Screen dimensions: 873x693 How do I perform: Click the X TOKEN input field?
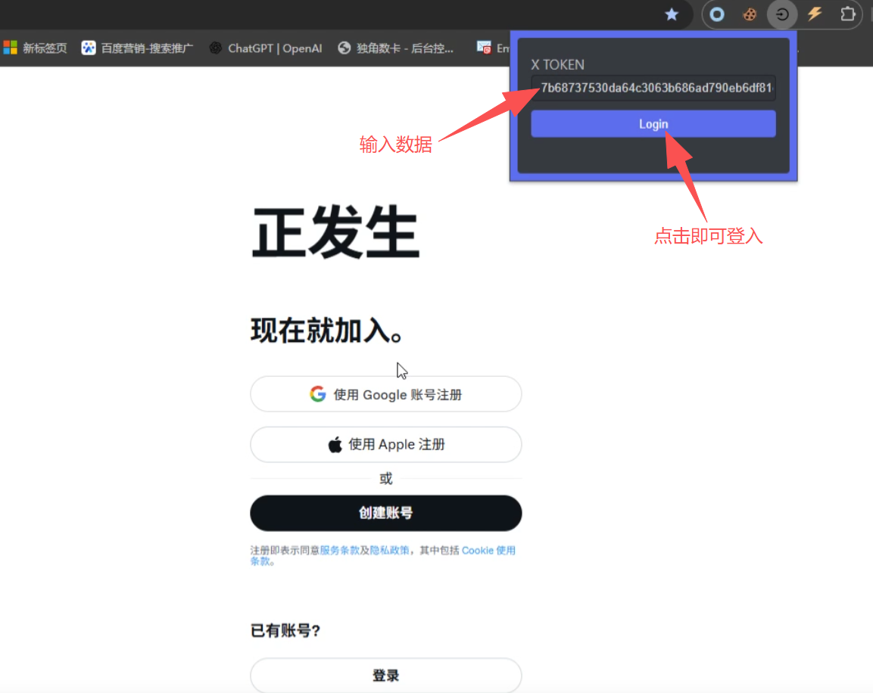point(653,88)
